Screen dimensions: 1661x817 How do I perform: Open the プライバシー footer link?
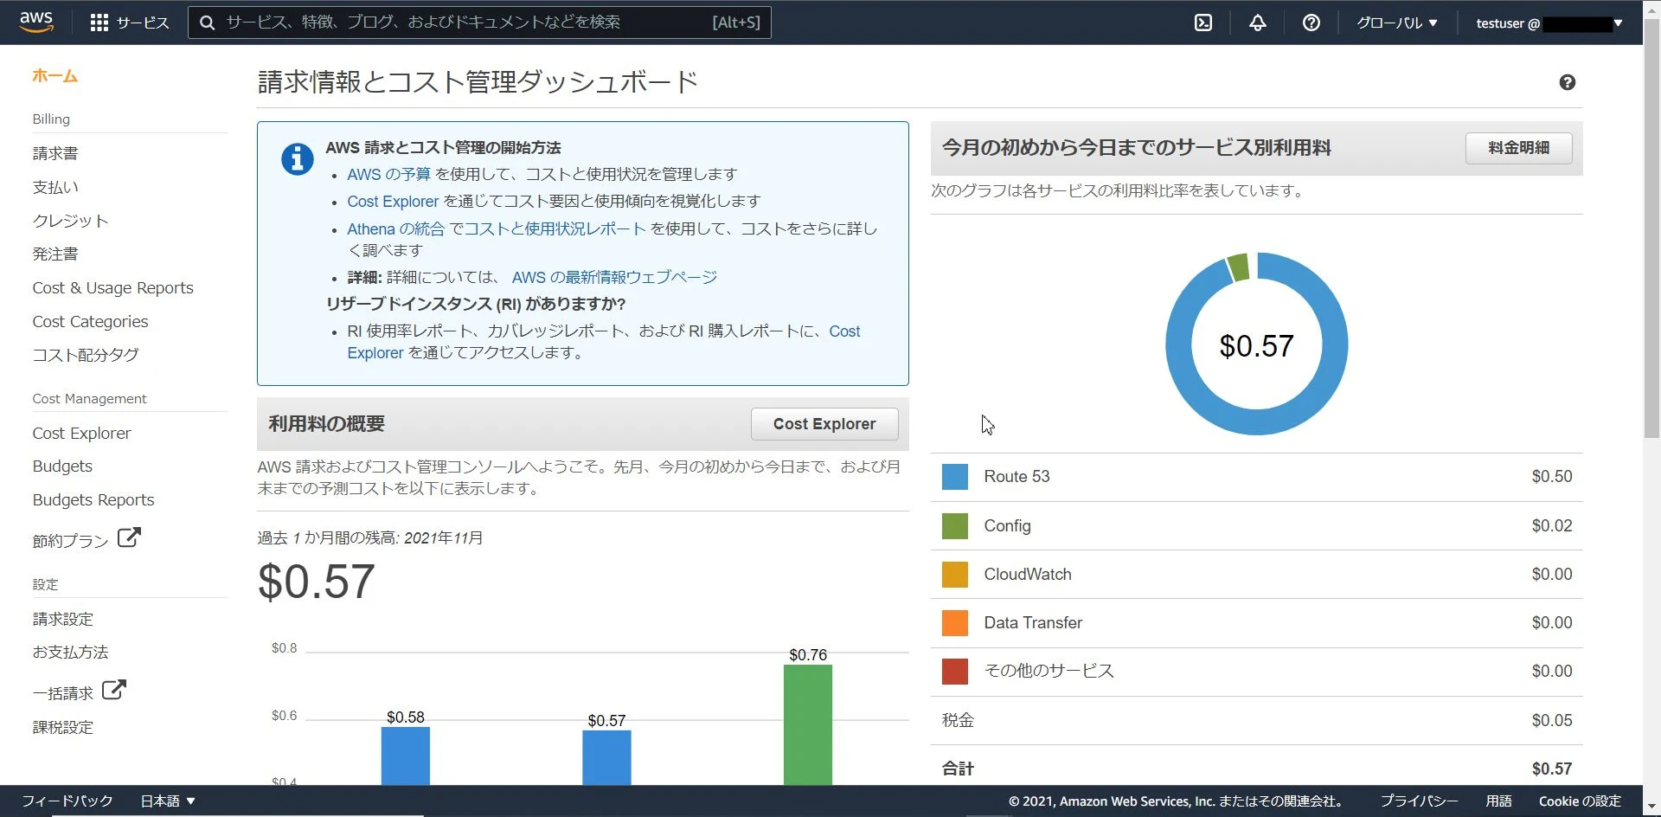tap(1419, 801)
